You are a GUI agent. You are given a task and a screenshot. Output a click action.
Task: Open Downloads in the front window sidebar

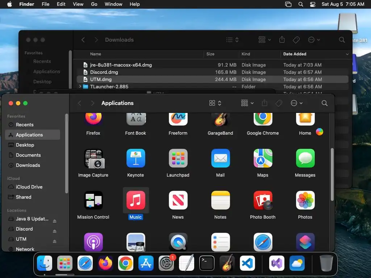(33, 165)
